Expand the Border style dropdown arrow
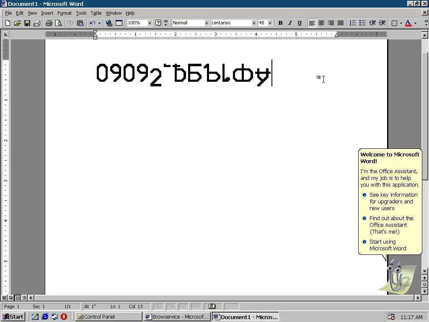 (401, 23)
